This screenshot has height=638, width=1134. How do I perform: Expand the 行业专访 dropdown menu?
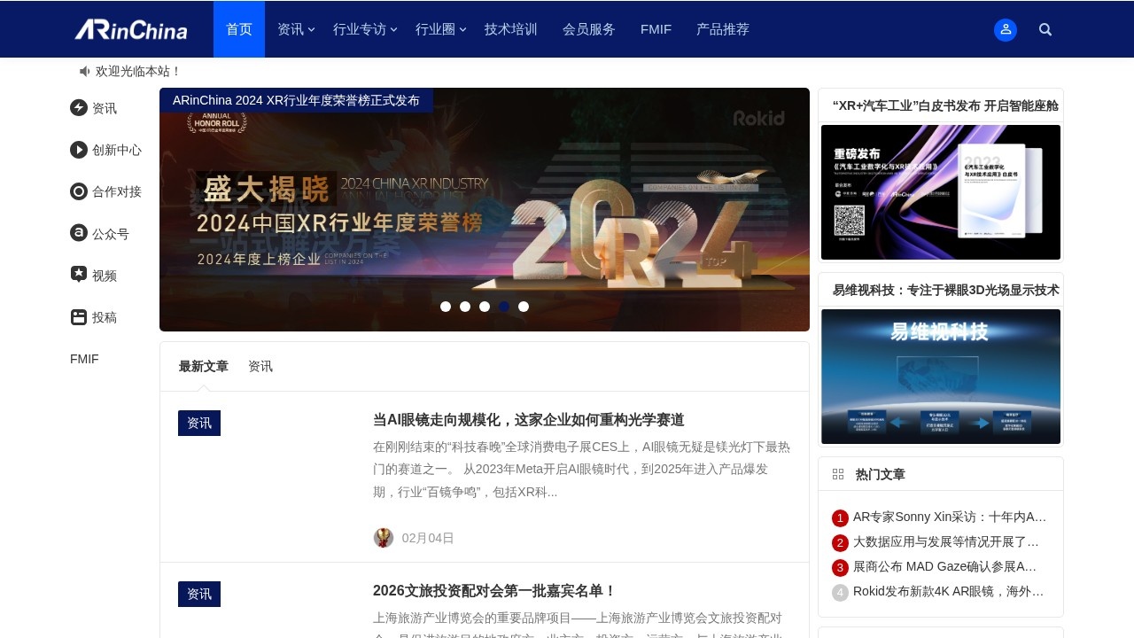tap(361, 29)
